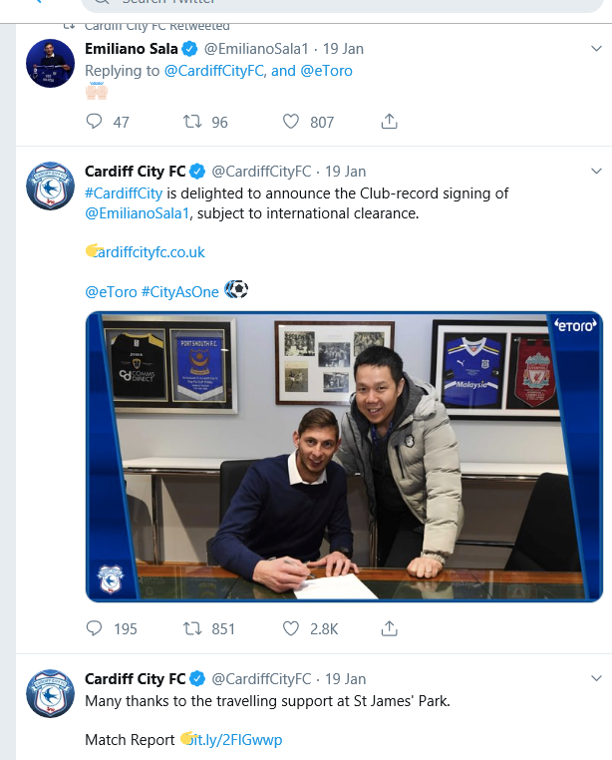
Task: Click Cardiff City FC avatar on signing tweet
Action: 50,186
